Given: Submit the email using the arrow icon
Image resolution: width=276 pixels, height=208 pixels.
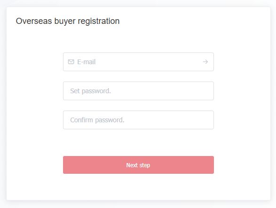Looking at the screenshot, I should pyautogui.click(x=205, y=62).
